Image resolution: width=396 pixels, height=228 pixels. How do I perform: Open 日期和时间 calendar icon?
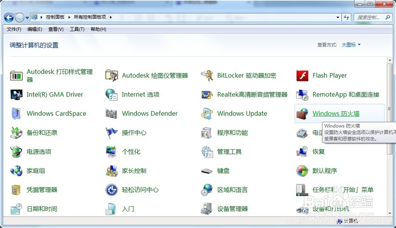pyautogui.click(x=16, y=209)
